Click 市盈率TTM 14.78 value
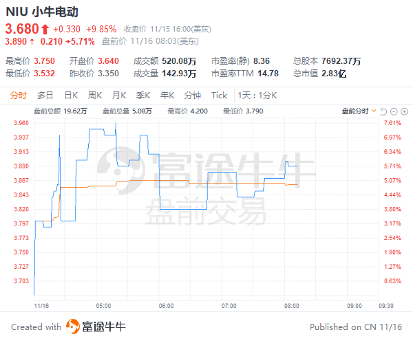Image resolution: width=413 pixels, height=341 pixels. coord(268,74)
